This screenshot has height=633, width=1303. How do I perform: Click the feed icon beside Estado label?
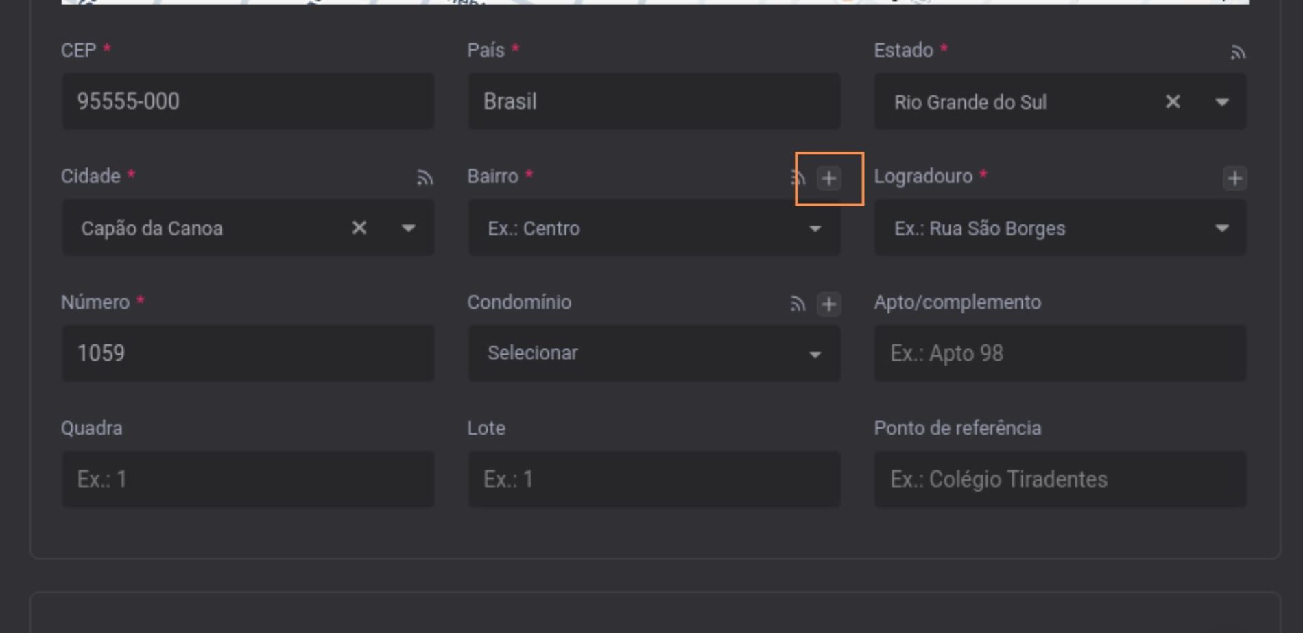[x=1237, y=52]
